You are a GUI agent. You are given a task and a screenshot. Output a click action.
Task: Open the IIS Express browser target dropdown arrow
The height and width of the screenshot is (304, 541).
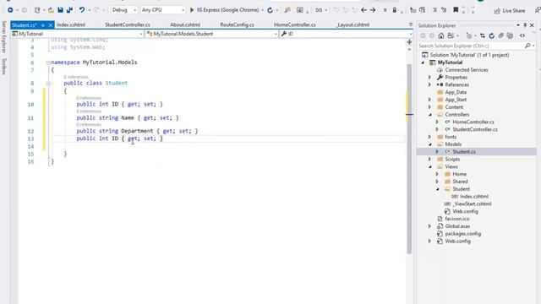point(263,10)
